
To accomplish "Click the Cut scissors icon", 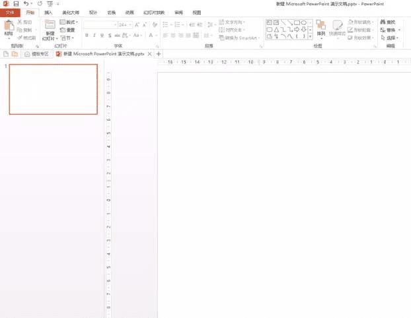I will (x=20, y=22).
